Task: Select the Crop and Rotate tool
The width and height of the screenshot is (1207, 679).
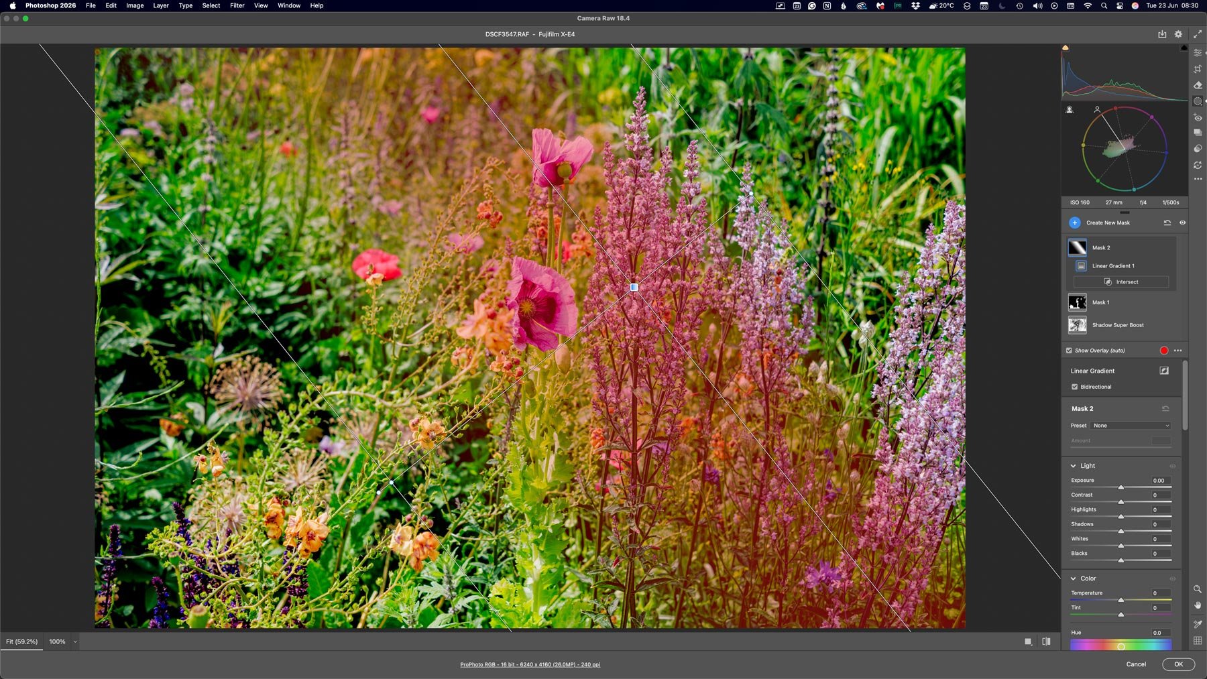Action: coord(1198,69)
